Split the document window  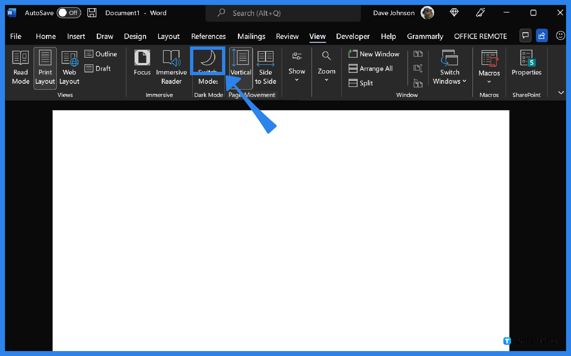point(361,83)
